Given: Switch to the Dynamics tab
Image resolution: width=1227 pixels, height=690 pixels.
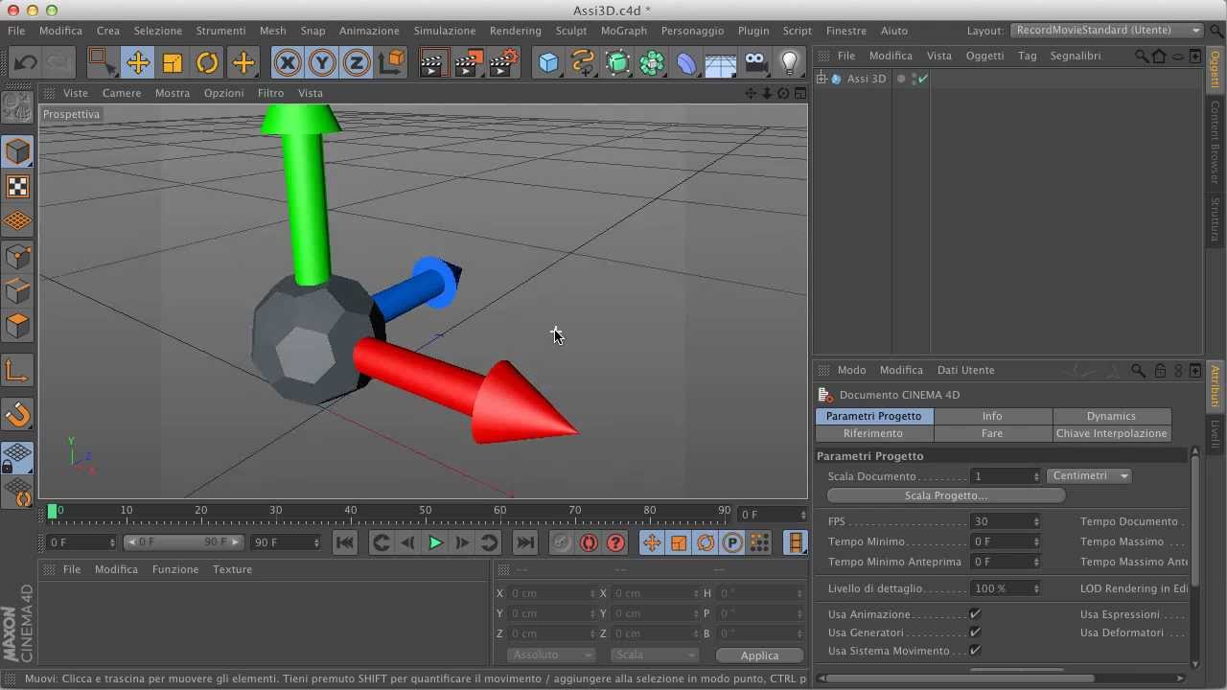Looking at the screenshot, I should (x=1111, y=416).
